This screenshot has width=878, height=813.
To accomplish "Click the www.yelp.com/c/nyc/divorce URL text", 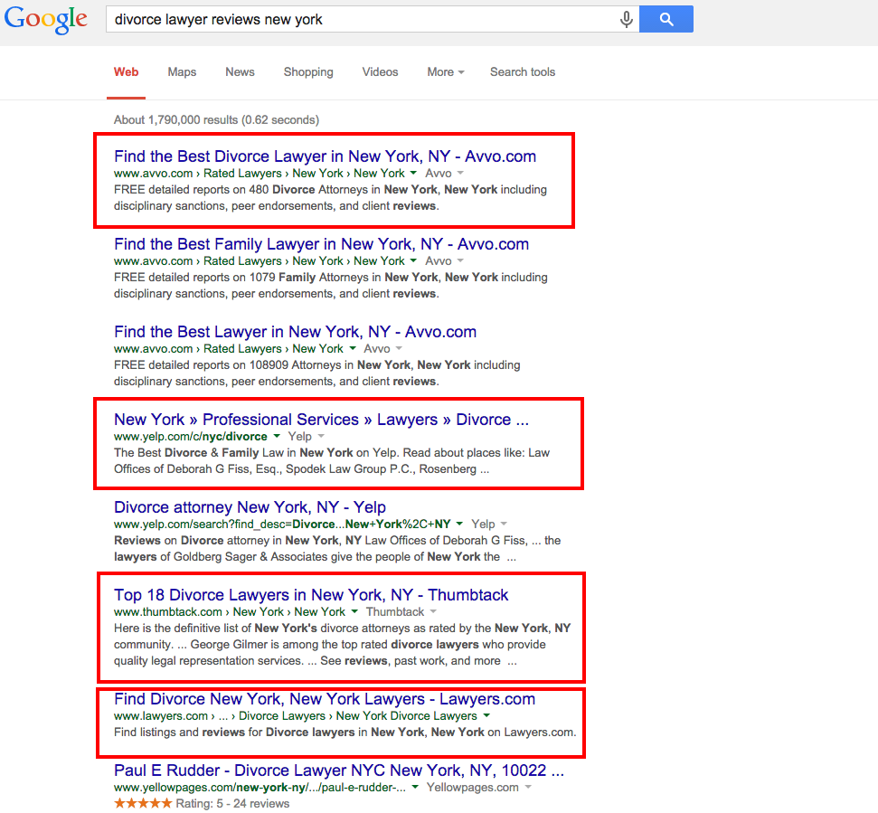I will [191, 437].
